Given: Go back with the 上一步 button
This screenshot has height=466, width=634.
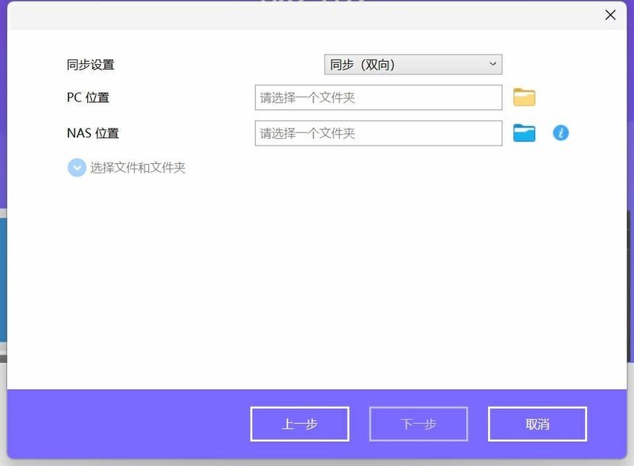Looking at the screenshot, I should pos(300,423).
